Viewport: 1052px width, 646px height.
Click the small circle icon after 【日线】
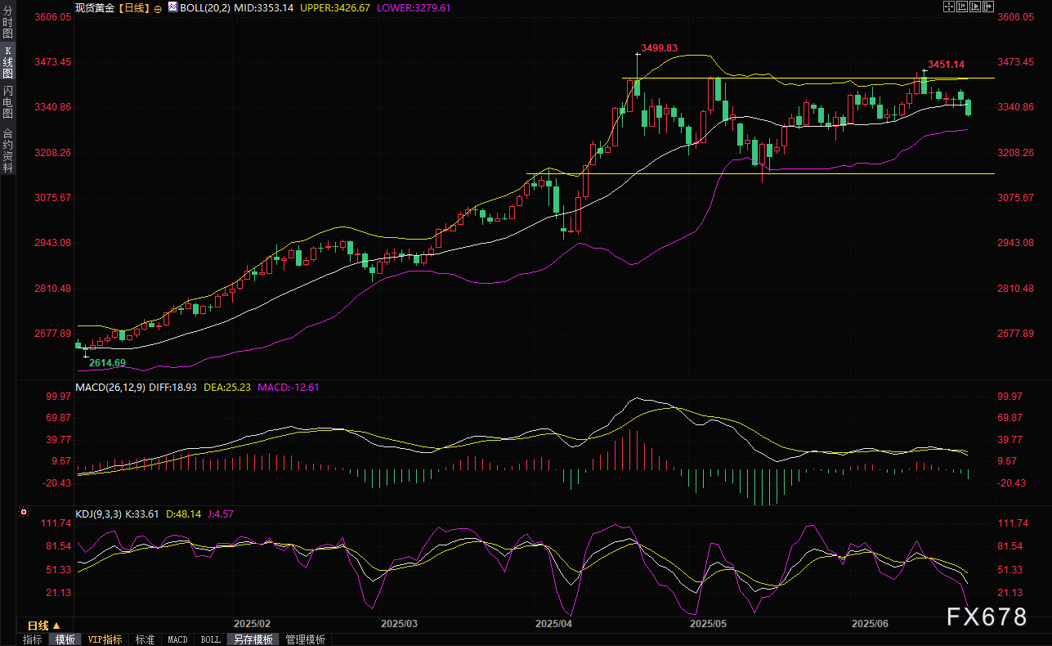point(158,8)
